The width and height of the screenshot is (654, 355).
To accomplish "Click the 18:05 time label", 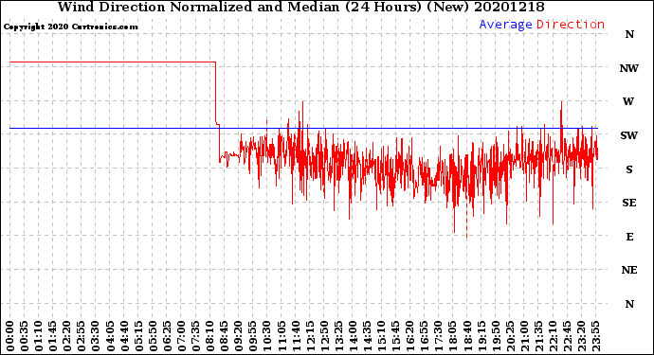I will (452, 337).
